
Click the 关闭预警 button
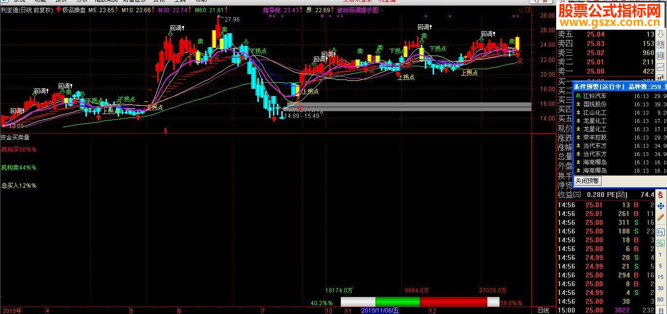tap(587, 181)
